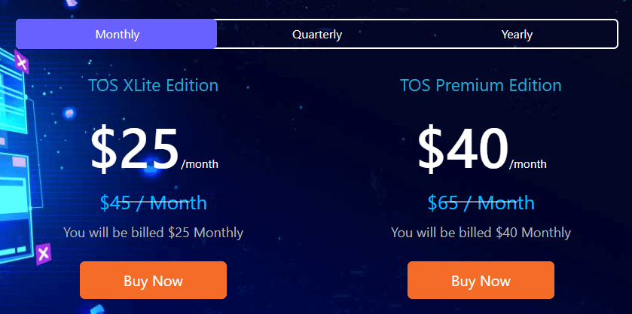632x314 pixels.
Task: Select the Monthly billing tab
Action: (x=117, y=34)
